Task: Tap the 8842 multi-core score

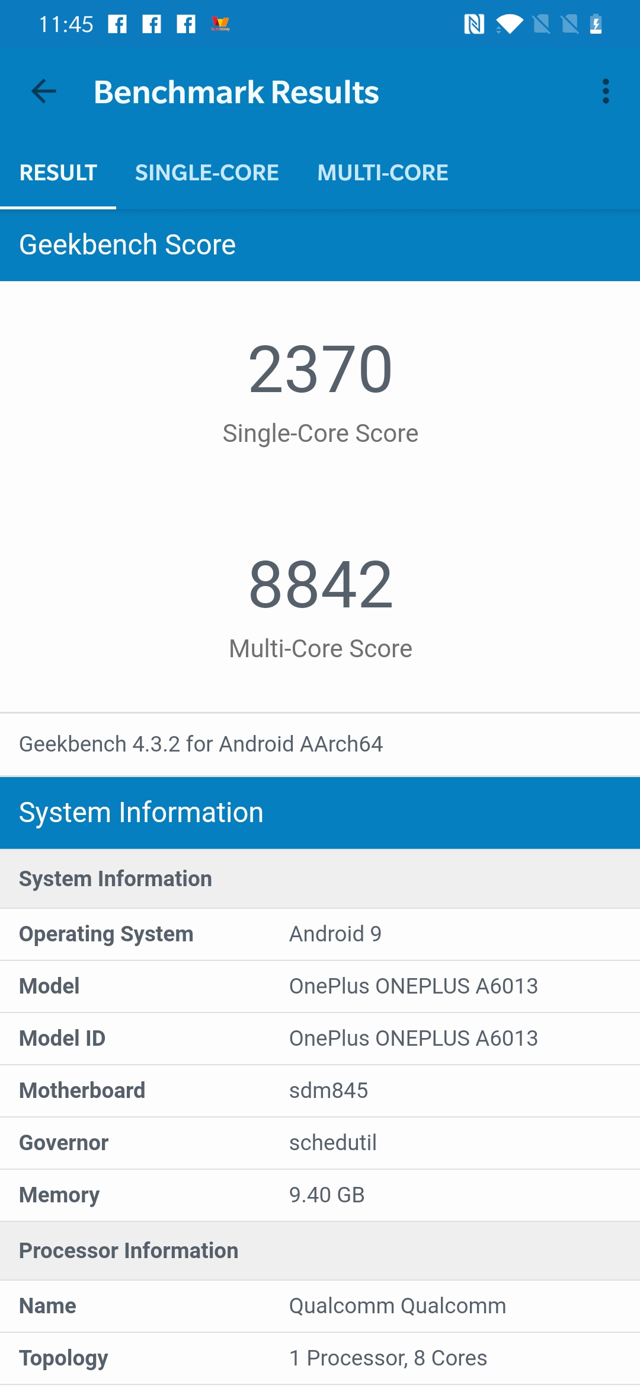Action: tap(320, 585)
